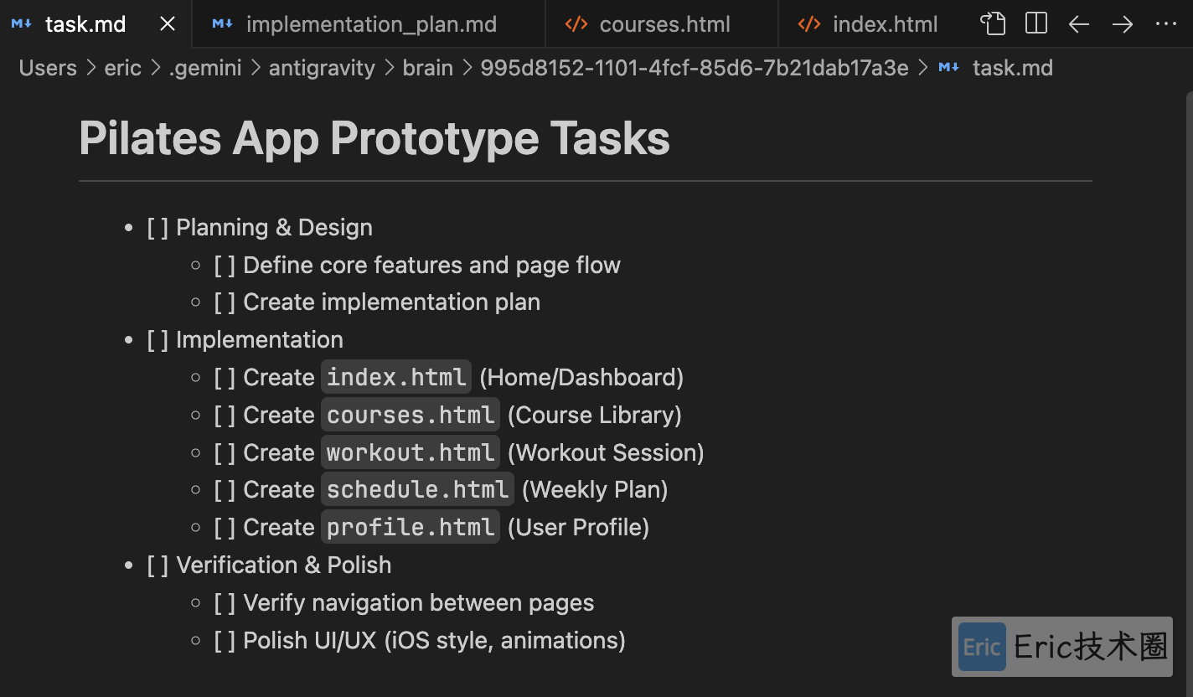The height and width of the screenshot is (697, 1193).
Task: Open the courses.html tab
Action: coord(664,24)
